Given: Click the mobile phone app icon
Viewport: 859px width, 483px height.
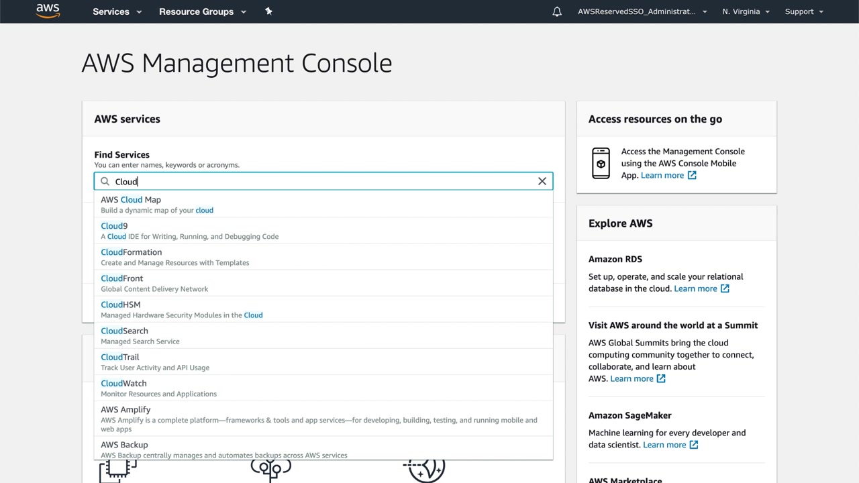Looking at the screenshot, I should (x=601, y=163).
